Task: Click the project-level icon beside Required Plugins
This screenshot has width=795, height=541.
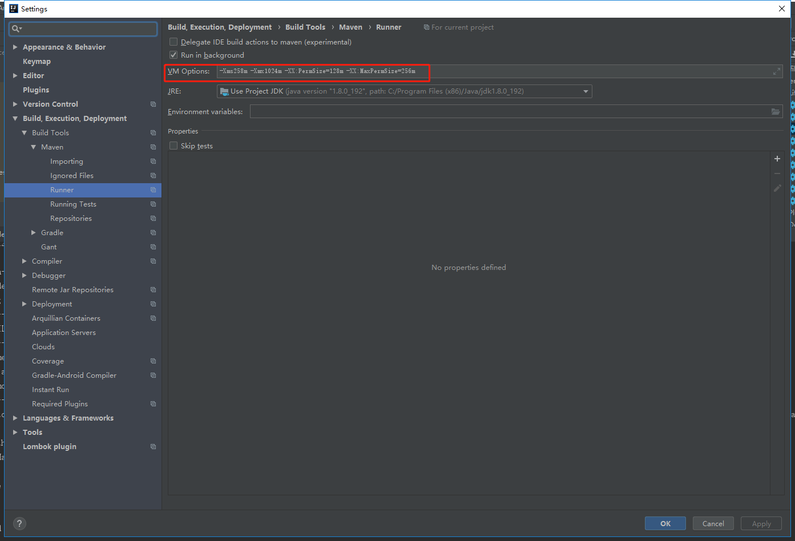Action: 153,404
